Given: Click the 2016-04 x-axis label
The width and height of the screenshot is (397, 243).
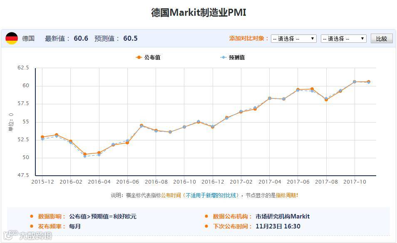Looking at the screenshot, I should coord(99,182).
